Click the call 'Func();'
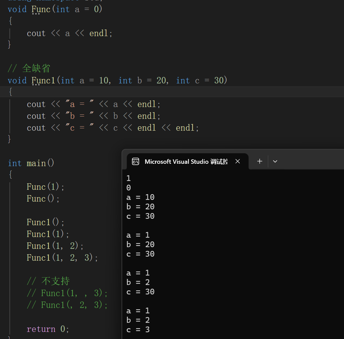The height and width of the screenshot is (339, 344). click(x=43, y=199)
